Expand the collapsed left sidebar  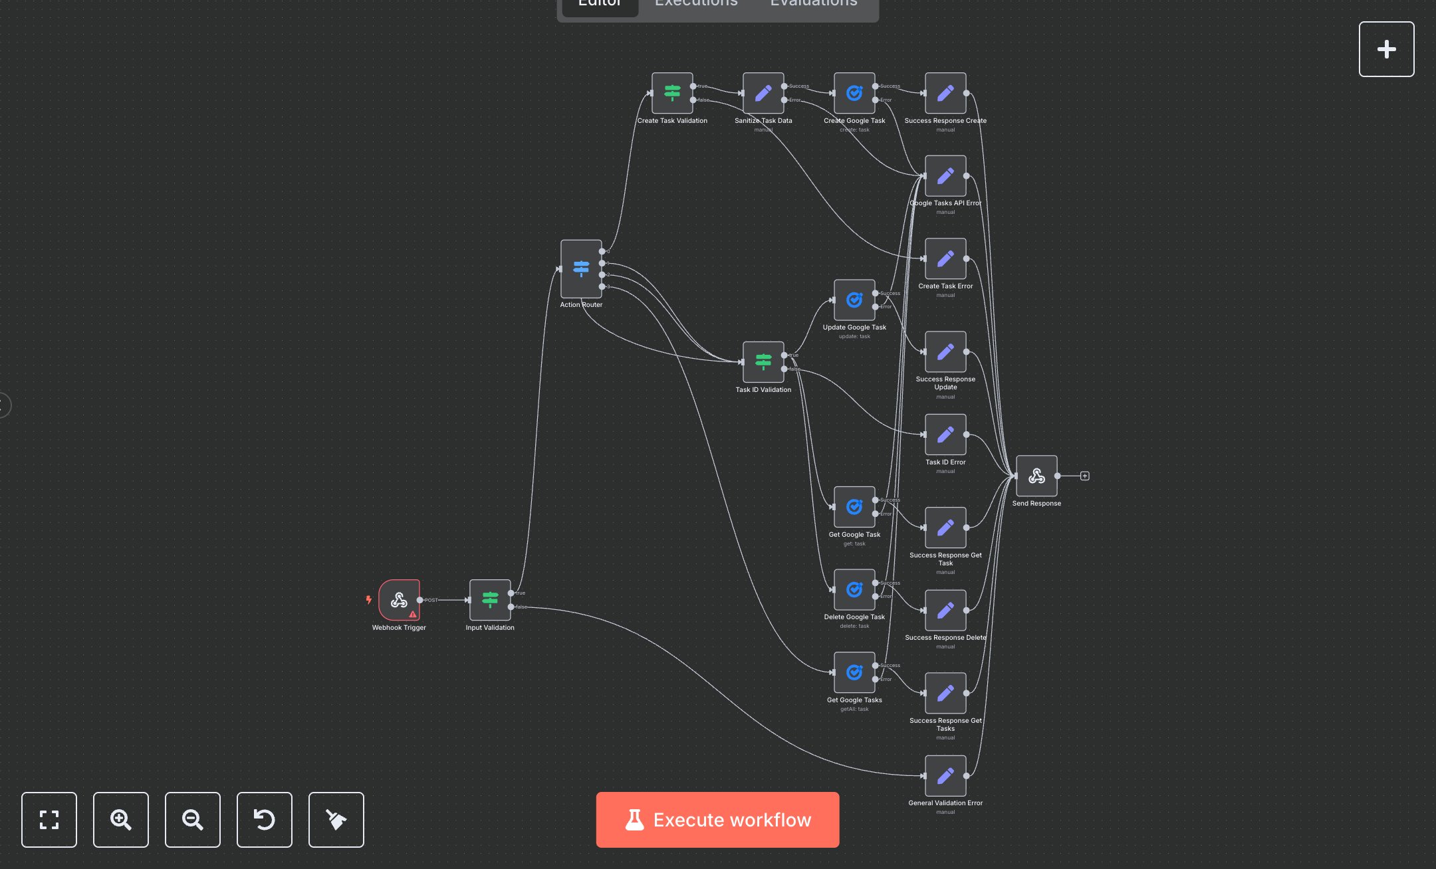(x=3, y=405)
